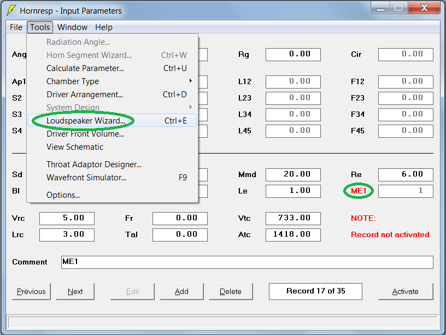446x335 pixels.
Task: Click the Mmd label
Action: [247, 175]
